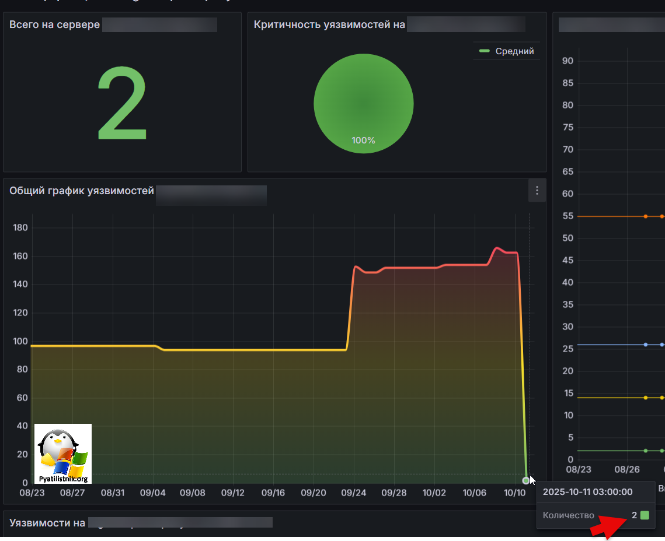The image size is (665, 541).
Task: Open the Общий график уязвимостей title menu
Action: coord(82,191)
